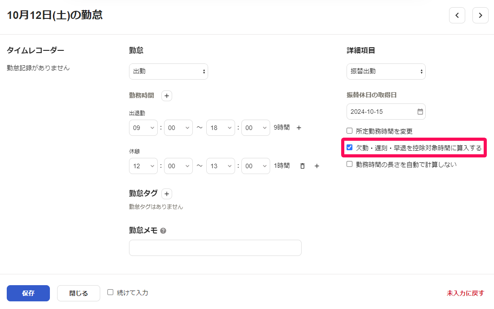Change 出退勤 start minute dropdown
Viewport: 494px width, 309px height.
178,128
